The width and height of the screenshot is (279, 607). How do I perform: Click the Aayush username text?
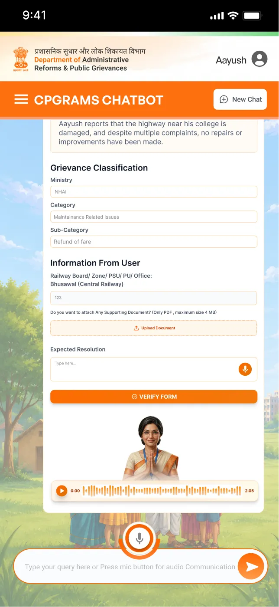coord(231,60)
